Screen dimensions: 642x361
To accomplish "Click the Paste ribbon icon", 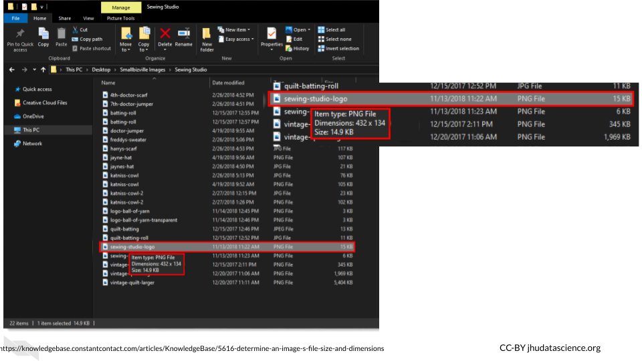I will [x=61, y=33].
